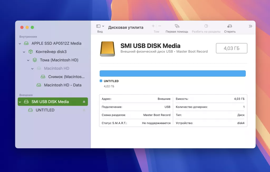Select the UNTITLED segment in the space bar
The image size is (270, 172).
point(172,73)
